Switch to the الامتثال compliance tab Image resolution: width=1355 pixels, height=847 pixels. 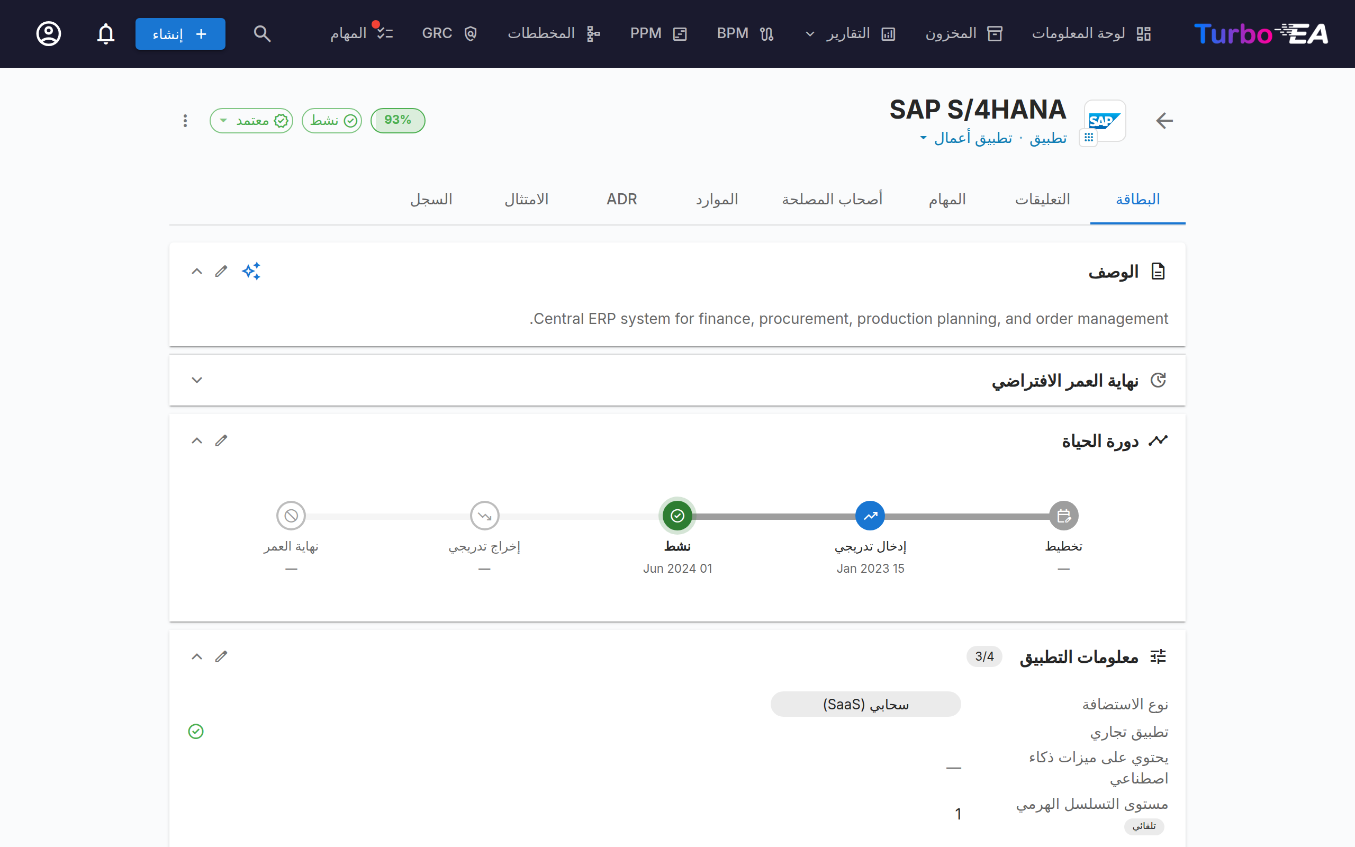[526, 200]
